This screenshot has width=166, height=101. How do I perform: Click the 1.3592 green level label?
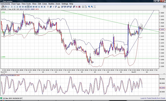coord(3,12)
